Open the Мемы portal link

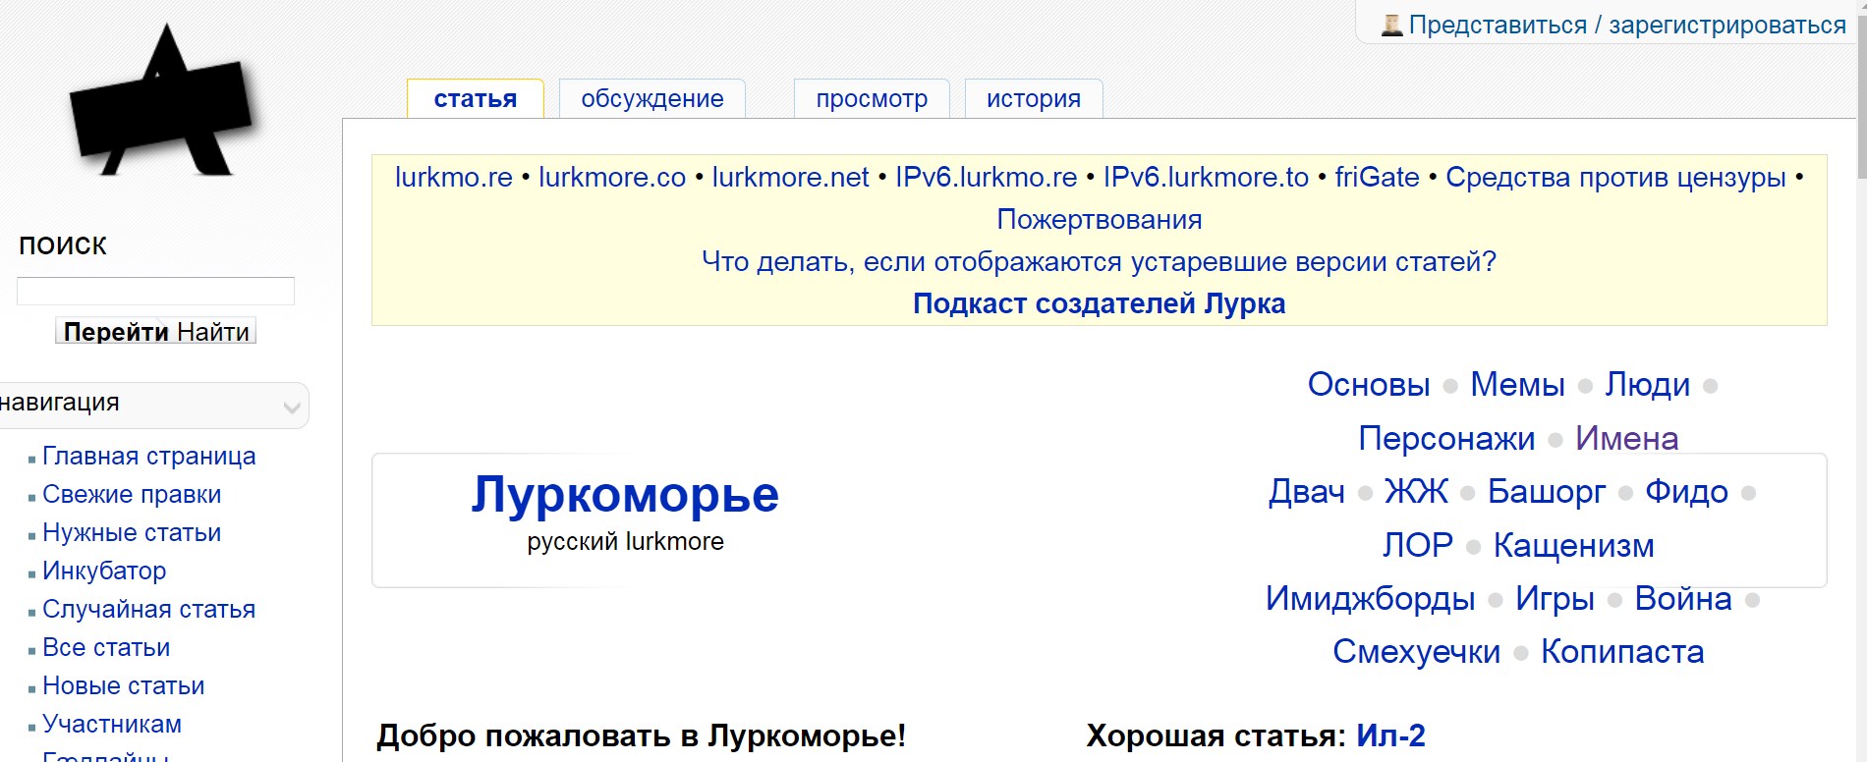(1517, 385)
